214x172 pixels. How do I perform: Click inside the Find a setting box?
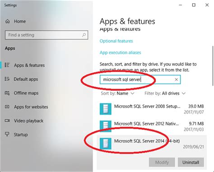(47, 35)
